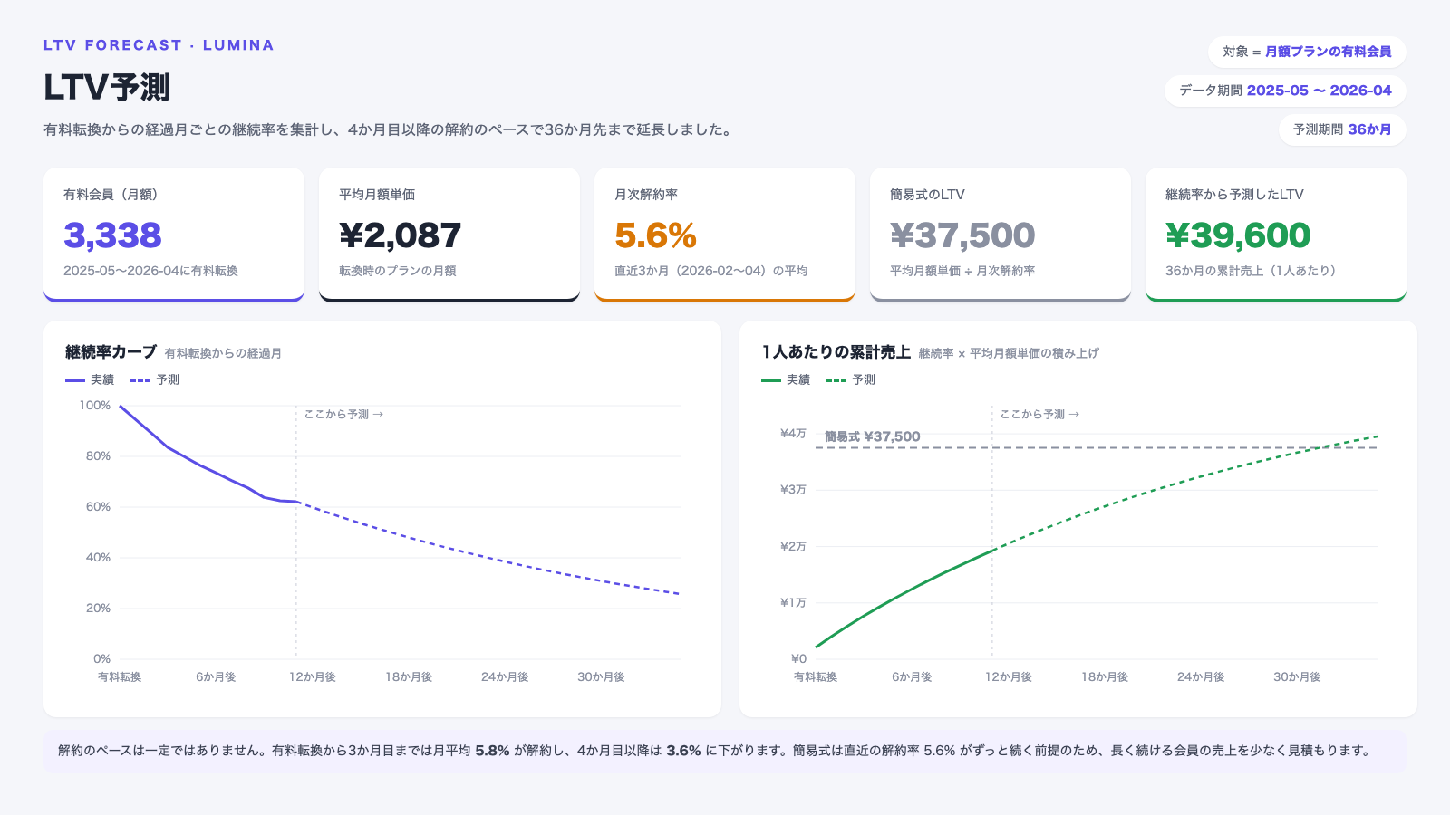Toggle the 予測 legend in 継続率カーブ chart
This screenshot has height=815, width=1450.
155,379
